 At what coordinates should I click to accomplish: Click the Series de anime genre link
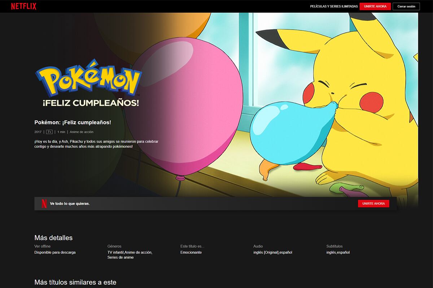pyautogui.click(x=120, y=257)
